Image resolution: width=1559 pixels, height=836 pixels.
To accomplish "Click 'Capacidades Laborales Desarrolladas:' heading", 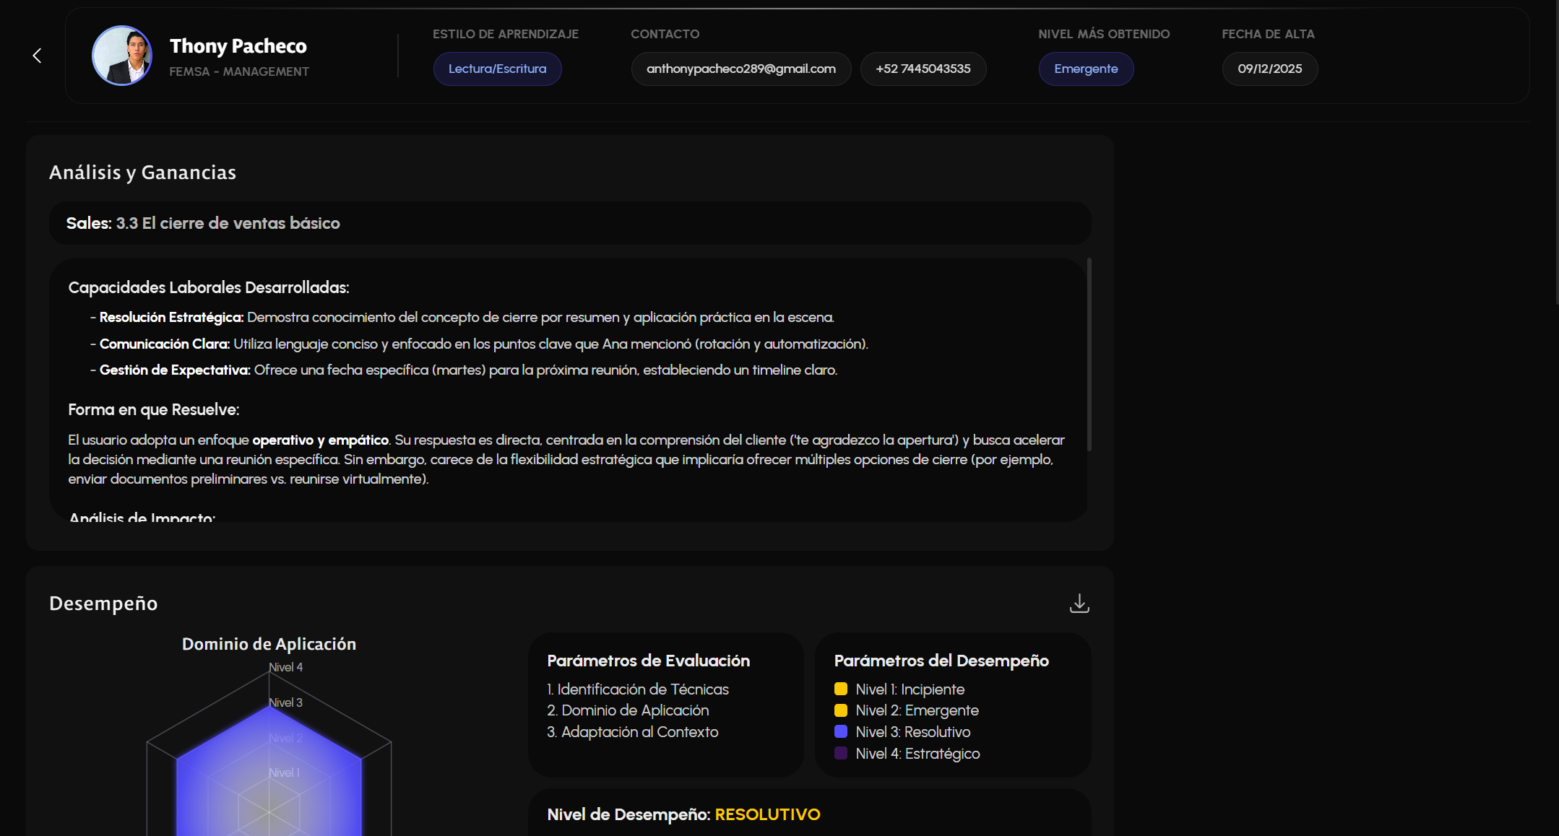I will coord(209,287).
